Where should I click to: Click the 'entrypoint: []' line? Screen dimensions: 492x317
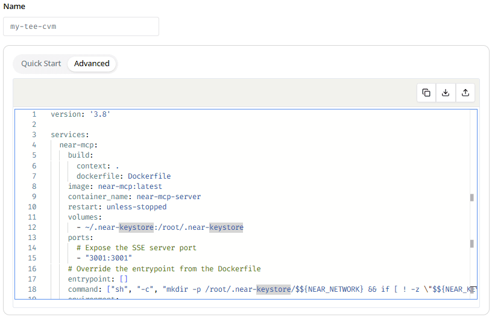(98, 279)
